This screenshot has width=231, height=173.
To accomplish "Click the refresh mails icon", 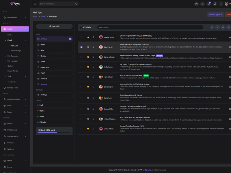I will [212, 27].
